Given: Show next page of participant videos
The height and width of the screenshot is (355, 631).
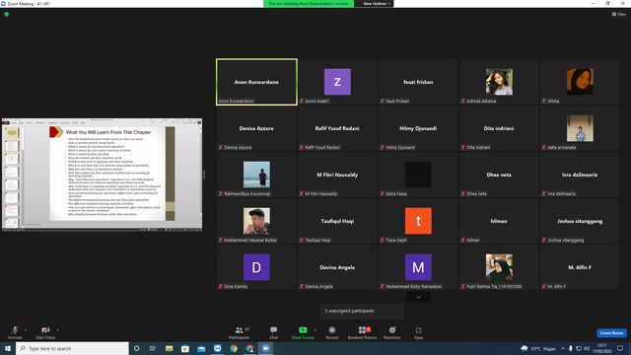Looking at the screenshot, I should (418, 297).
